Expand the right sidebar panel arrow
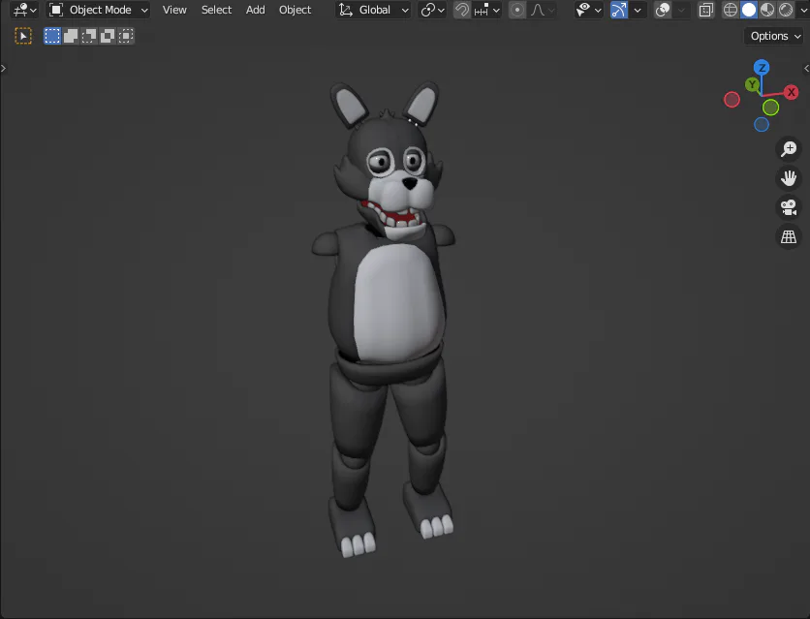 click(806, 68)
